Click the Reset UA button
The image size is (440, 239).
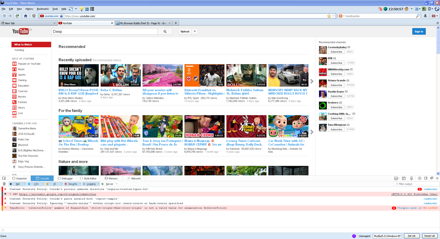pos(429,236)
